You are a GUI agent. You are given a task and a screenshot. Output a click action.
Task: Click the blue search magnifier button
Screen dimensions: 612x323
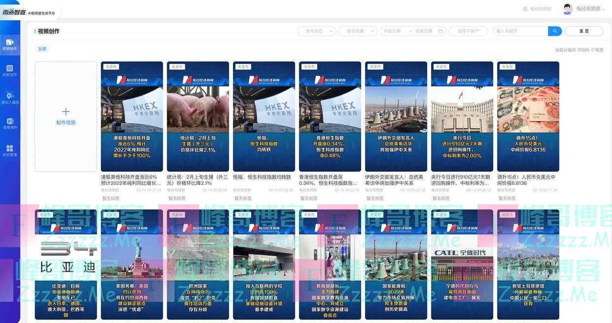click(x=554, y=31)
